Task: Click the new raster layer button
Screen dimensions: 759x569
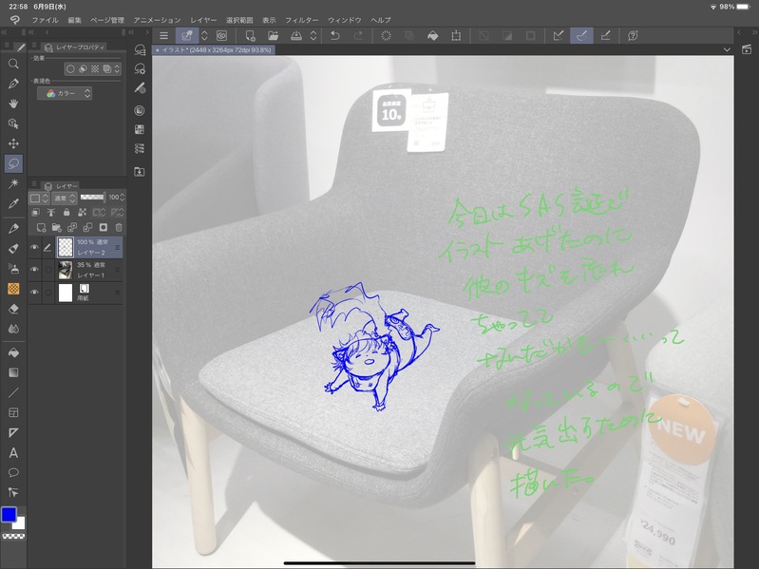Action: pyautogui.click(x=41, y=227)
